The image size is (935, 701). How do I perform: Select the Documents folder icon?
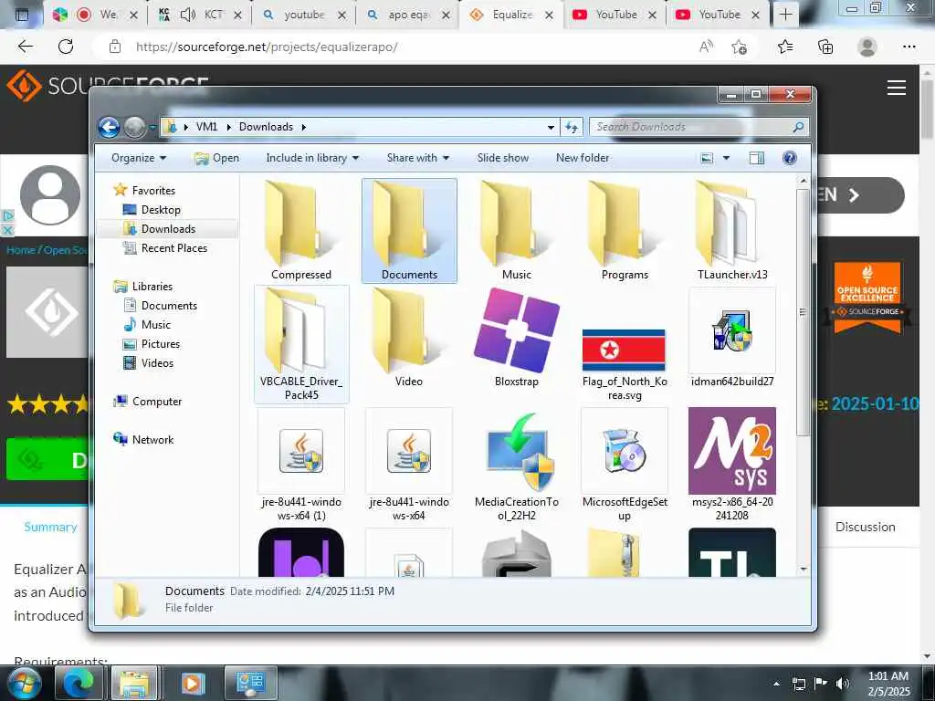(409, 231)
